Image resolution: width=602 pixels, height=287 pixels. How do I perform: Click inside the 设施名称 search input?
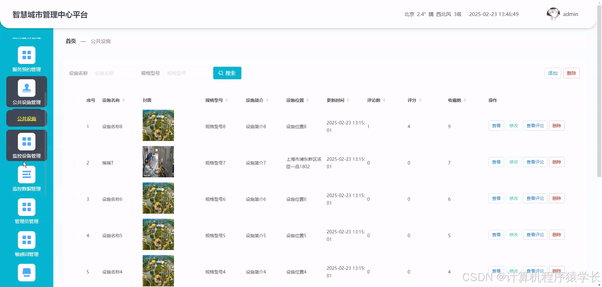coord(114,73)
